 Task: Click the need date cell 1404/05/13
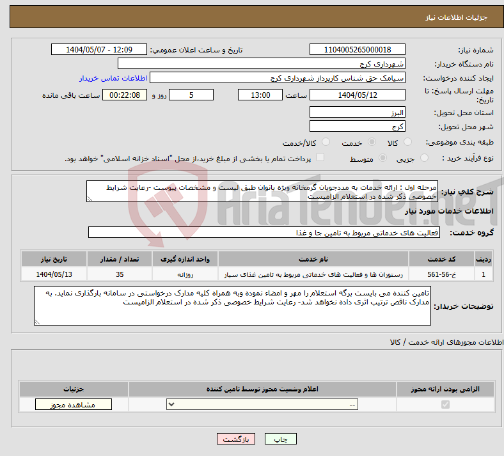54,274
